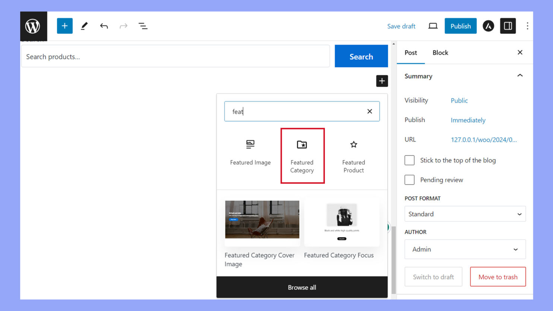Screen dimensions: 553x311
Task: Insert the Featured Product star block
Action: (x=353, y=156)
